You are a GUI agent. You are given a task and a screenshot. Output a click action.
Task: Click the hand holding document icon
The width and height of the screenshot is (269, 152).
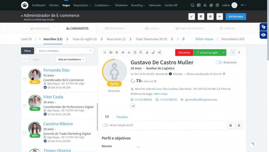153,52
